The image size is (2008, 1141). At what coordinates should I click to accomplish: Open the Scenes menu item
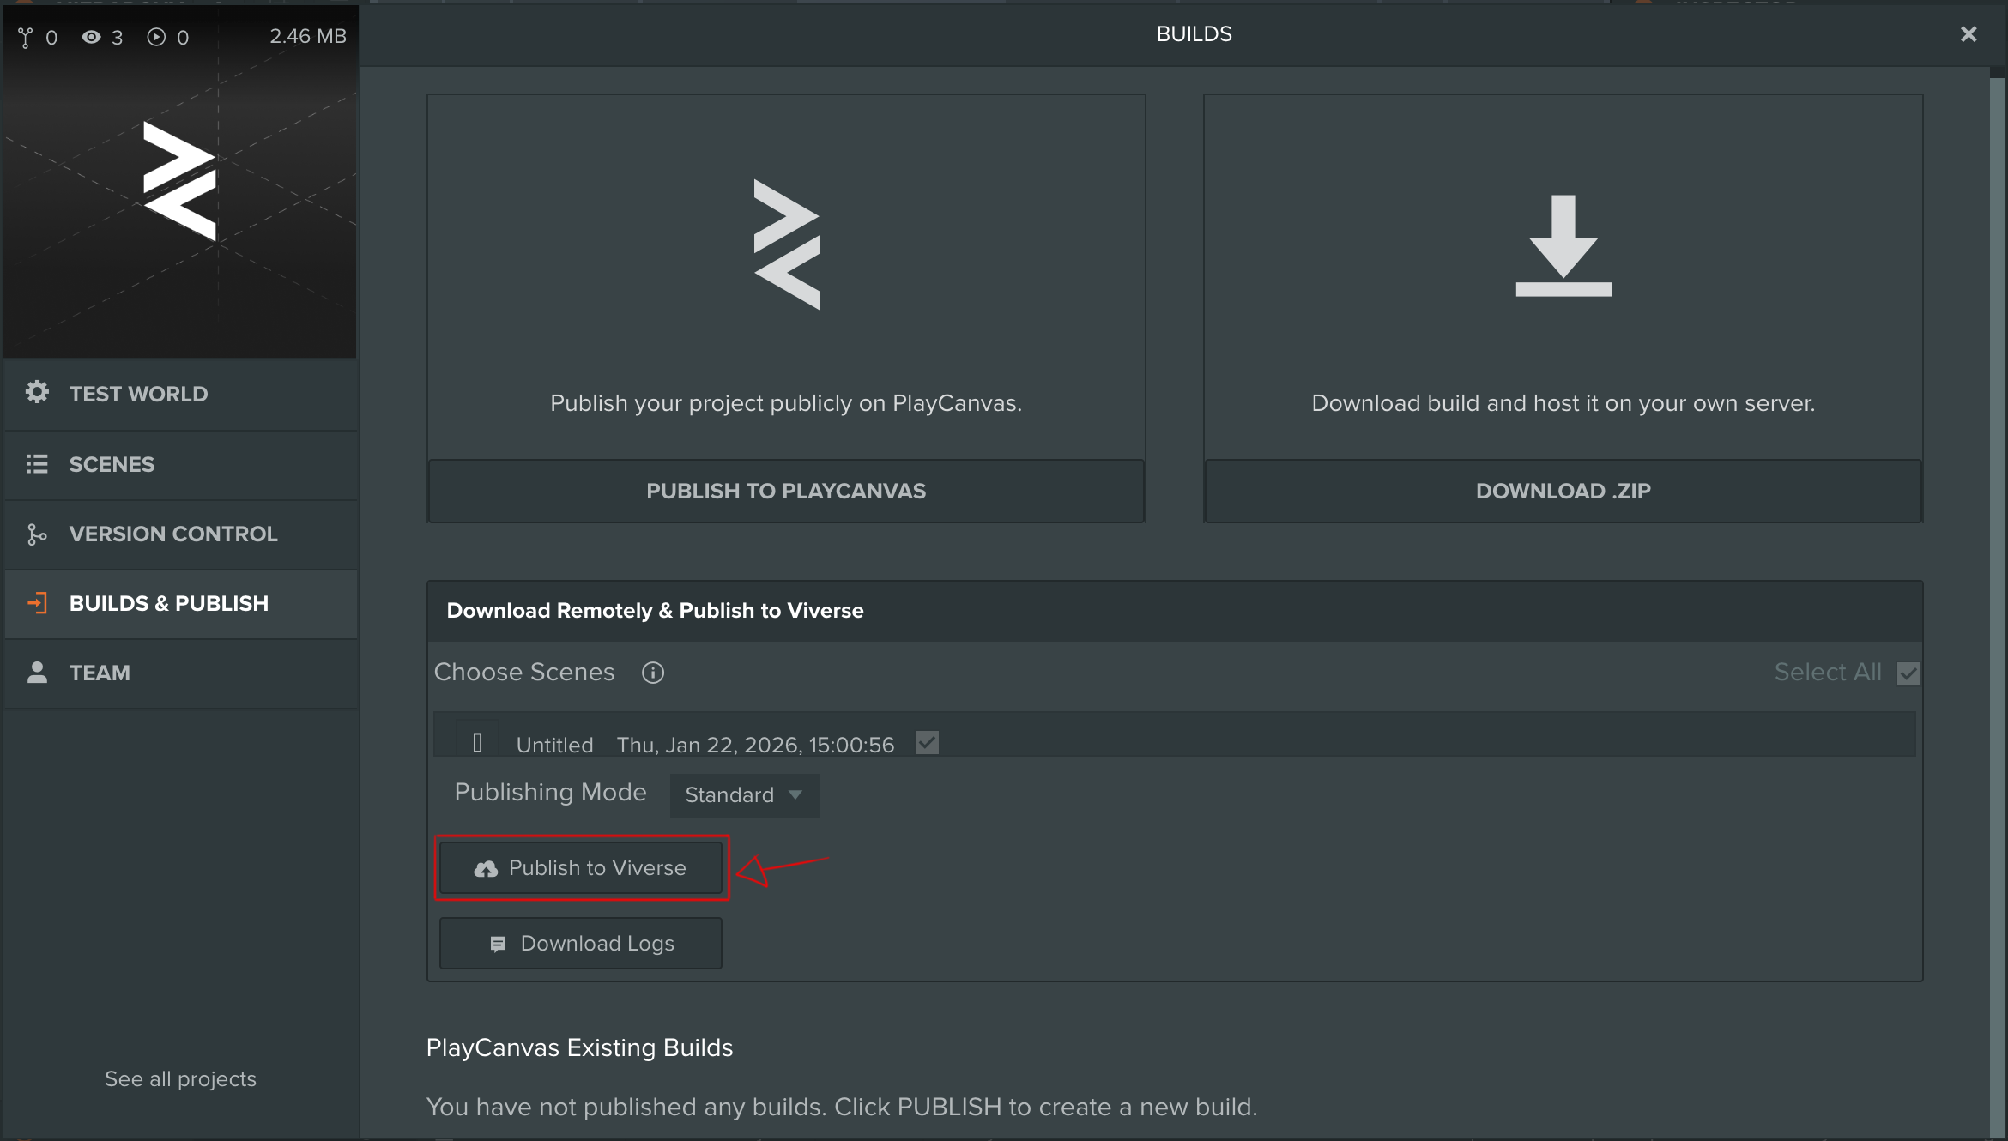point(112,464)
